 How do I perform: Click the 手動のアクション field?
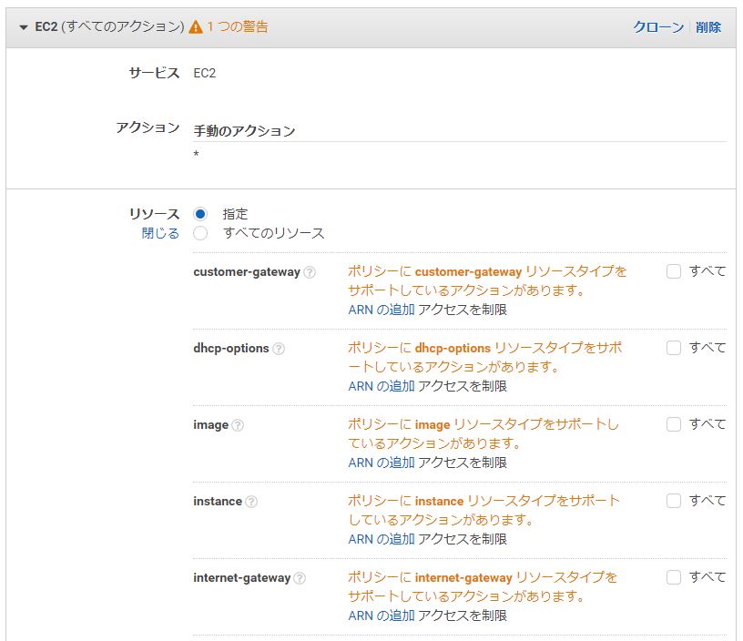(x=460, y=131)
